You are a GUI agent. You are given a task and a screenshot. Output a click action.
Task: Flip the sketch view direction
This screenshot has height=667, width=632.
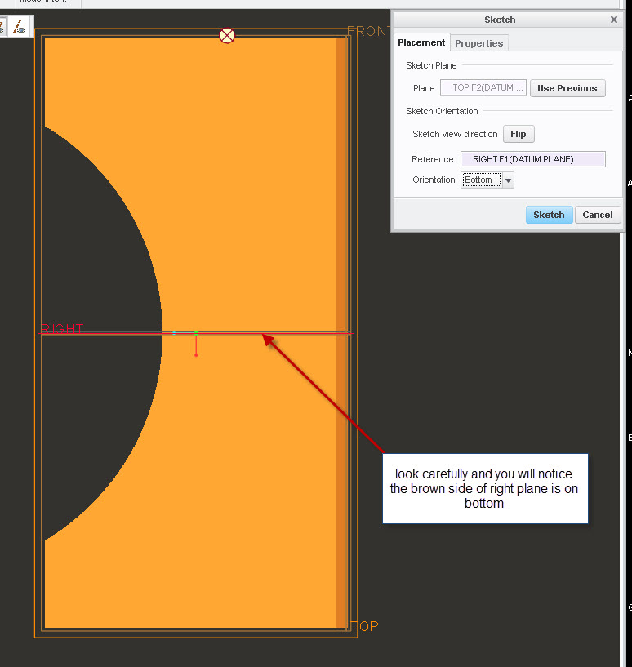tap(519, 134)
